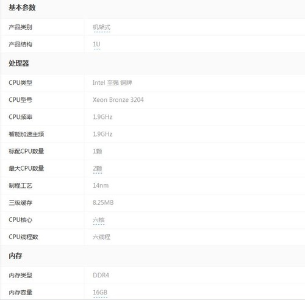Select the 六线程 thread count value

[101, 237]
